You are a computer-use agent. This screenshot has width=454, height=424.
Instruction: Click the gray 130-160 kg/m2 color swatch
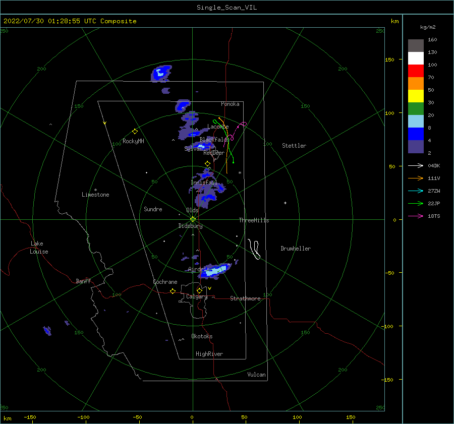click(x=416, y=46)
